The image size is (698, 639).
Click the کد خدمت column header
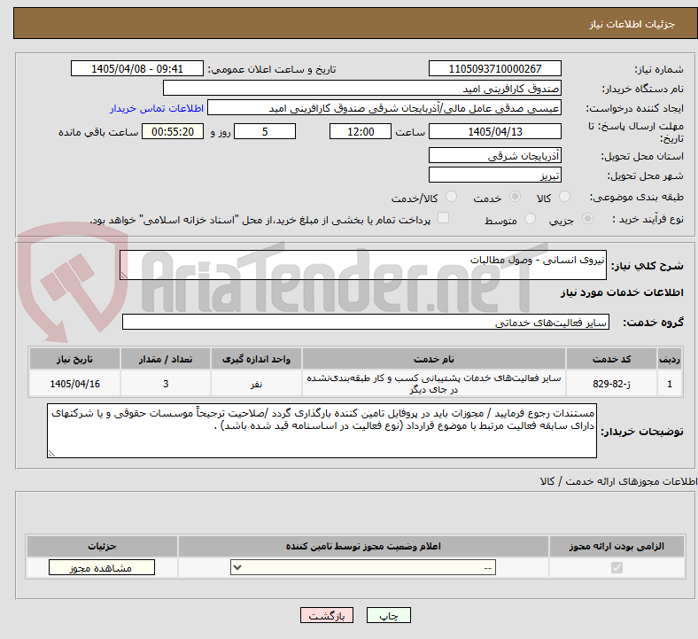coord(612,359)
